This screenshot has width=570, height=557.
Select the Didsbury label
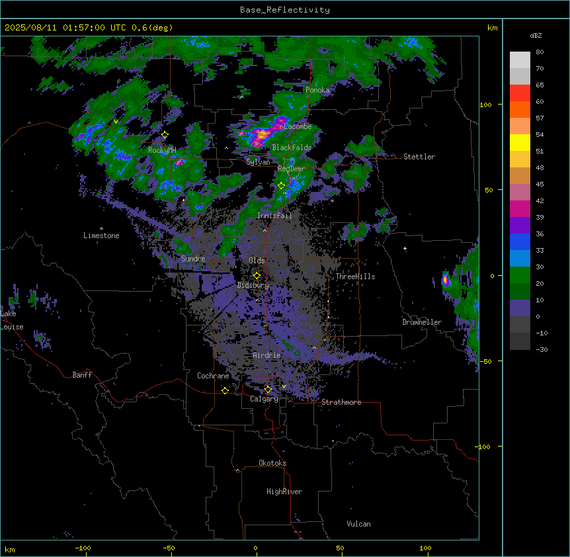[253, 285]
